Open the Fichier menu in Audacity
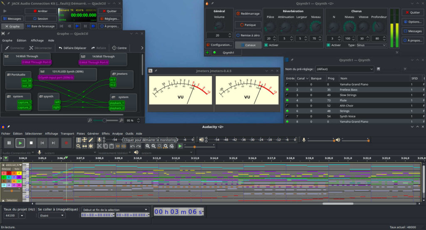The width and height of the screenshot is (426, 230). tap(6, 134)
